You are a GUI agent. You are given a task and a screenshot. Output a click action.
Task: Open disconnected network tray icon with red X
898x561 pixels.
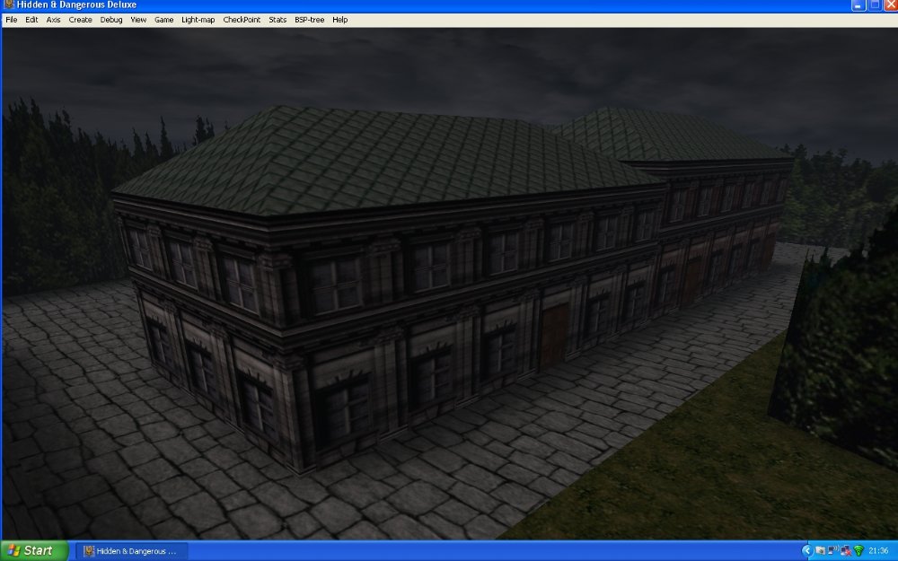[x=846, y=551]
